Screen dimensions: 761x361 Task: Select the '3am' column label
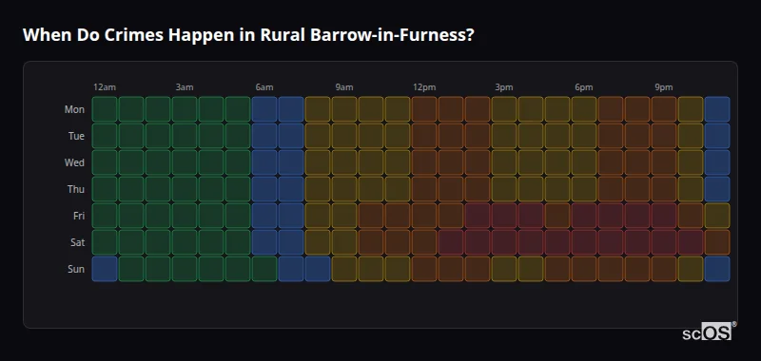pyautogui.click(x=185, y=87)
